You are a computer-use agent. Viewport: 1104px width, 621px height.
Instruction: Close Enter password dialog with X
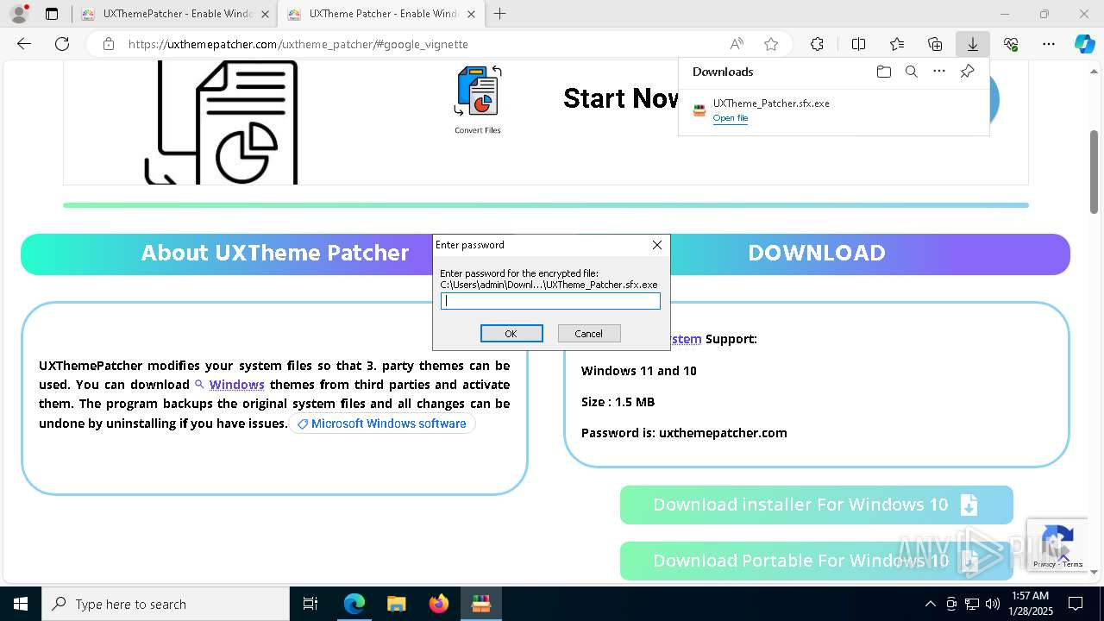tap(657, 245)
